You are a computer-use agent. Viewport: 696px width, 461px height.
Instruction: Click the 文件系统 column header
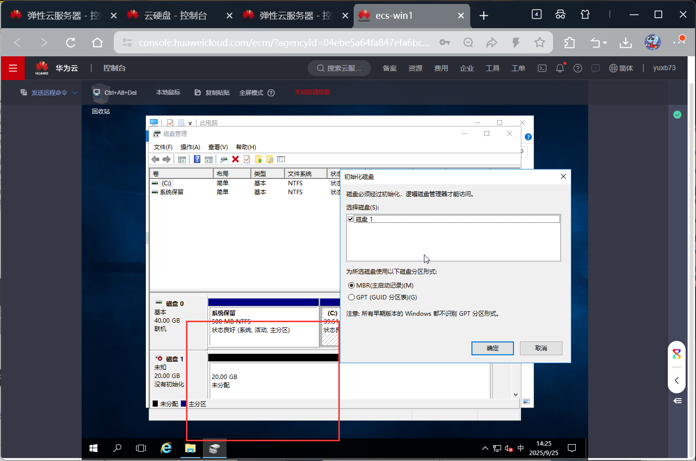pos(306,174)
